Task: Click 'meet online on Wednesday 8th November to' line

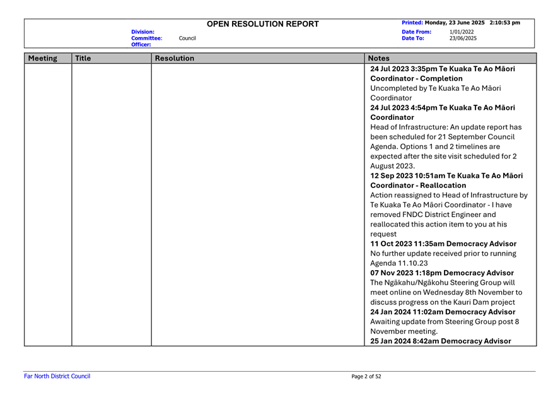Action: [446, 292]
